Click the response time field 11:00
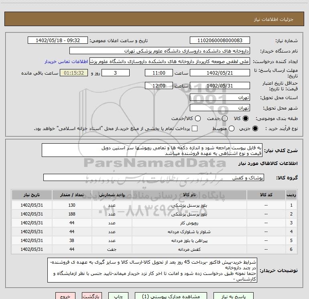 (159, 73)
